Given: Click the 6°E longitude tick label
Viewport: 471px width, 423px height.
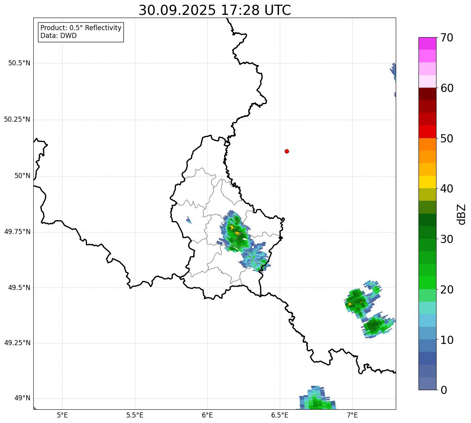Looking at the screenshot, I should [x=207, y=415].
